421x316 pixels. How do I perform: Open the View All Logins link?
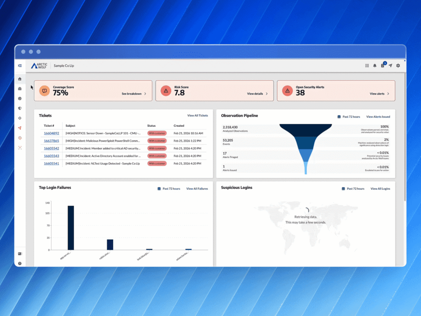(x=380, y=188)
